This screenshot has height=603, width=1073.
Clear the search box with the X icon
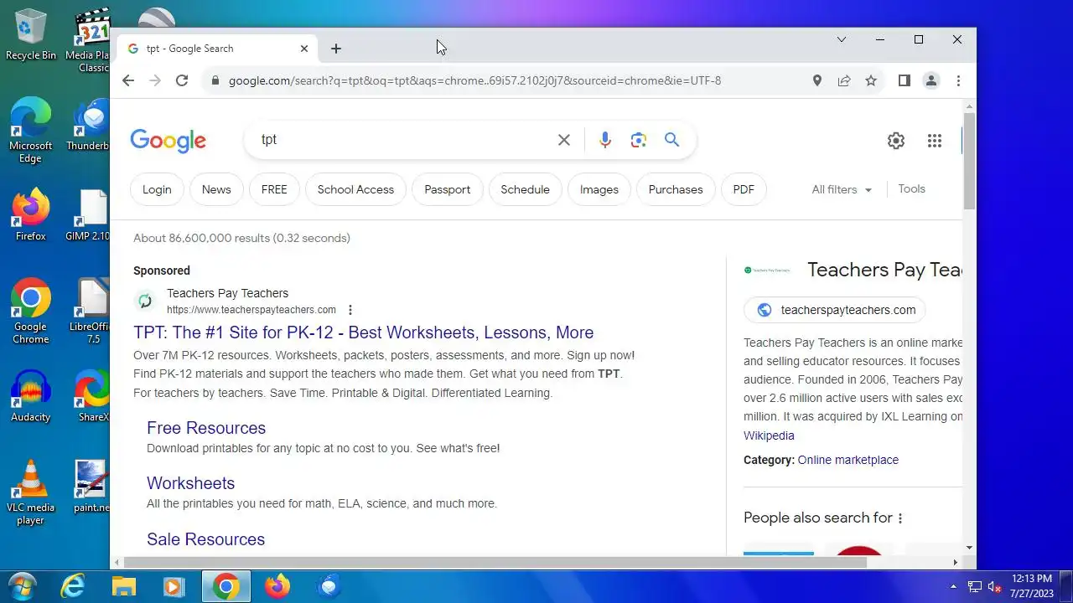[564, 140]
